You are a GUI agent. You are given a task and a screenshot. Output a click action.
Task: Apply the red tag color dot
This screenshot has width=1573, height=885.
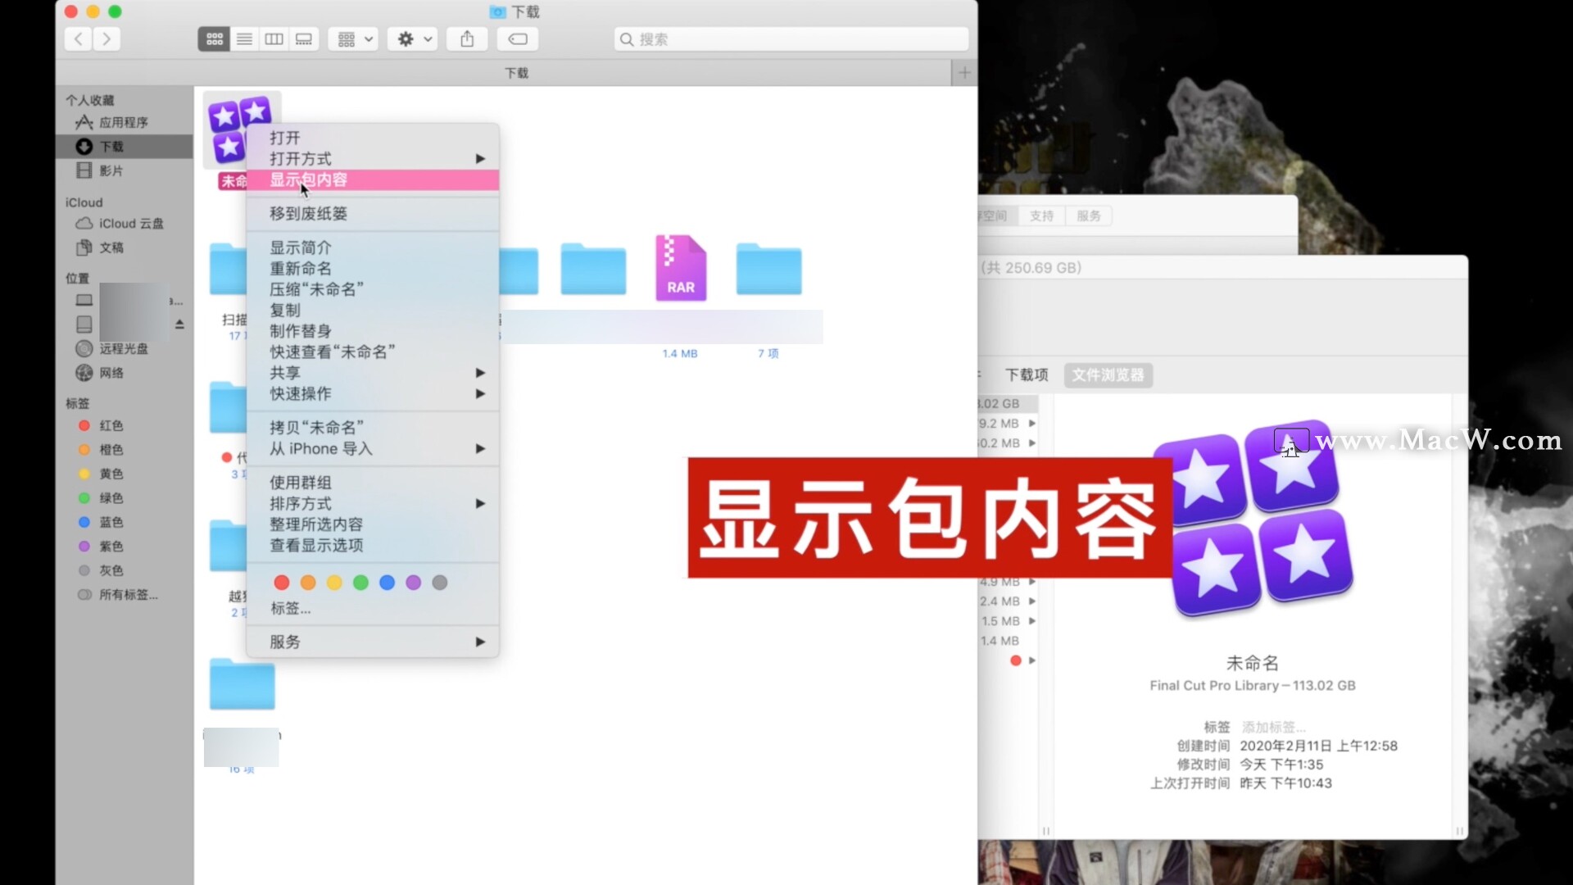(x=282, y=583)
